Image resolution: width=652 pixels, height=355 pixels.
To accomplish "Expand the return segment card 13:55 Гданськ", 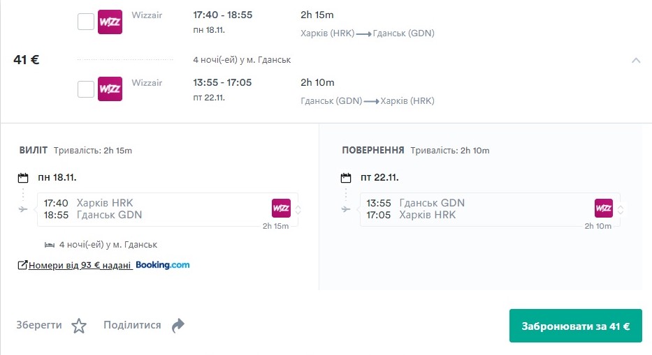I will coord(621,209).
